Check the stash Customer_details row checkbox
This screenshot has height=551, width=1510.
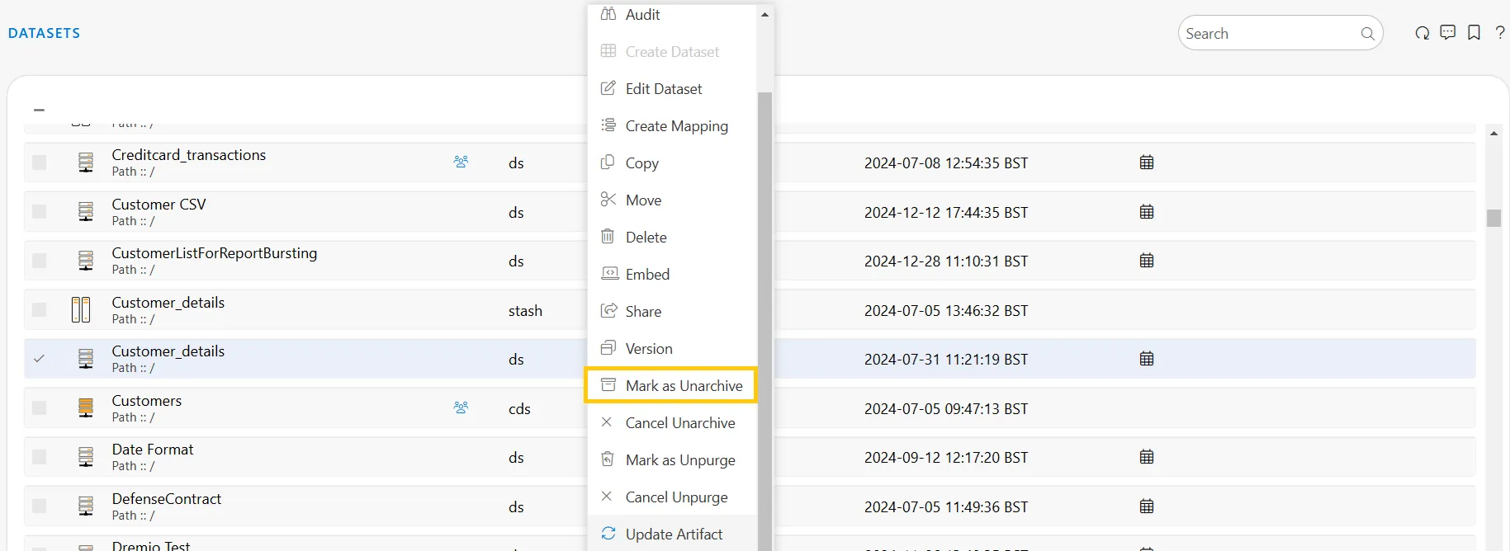point(39,310)
